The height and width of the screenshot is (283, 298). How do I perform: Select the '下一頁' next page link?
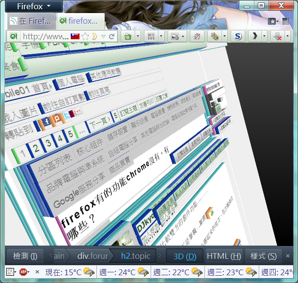(x=100, y=122)
